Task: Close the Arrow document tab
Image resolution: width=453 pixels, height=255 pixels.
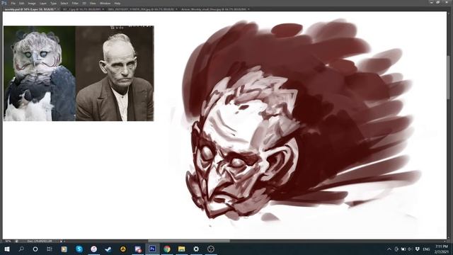Action: click(x=248, y=9)
